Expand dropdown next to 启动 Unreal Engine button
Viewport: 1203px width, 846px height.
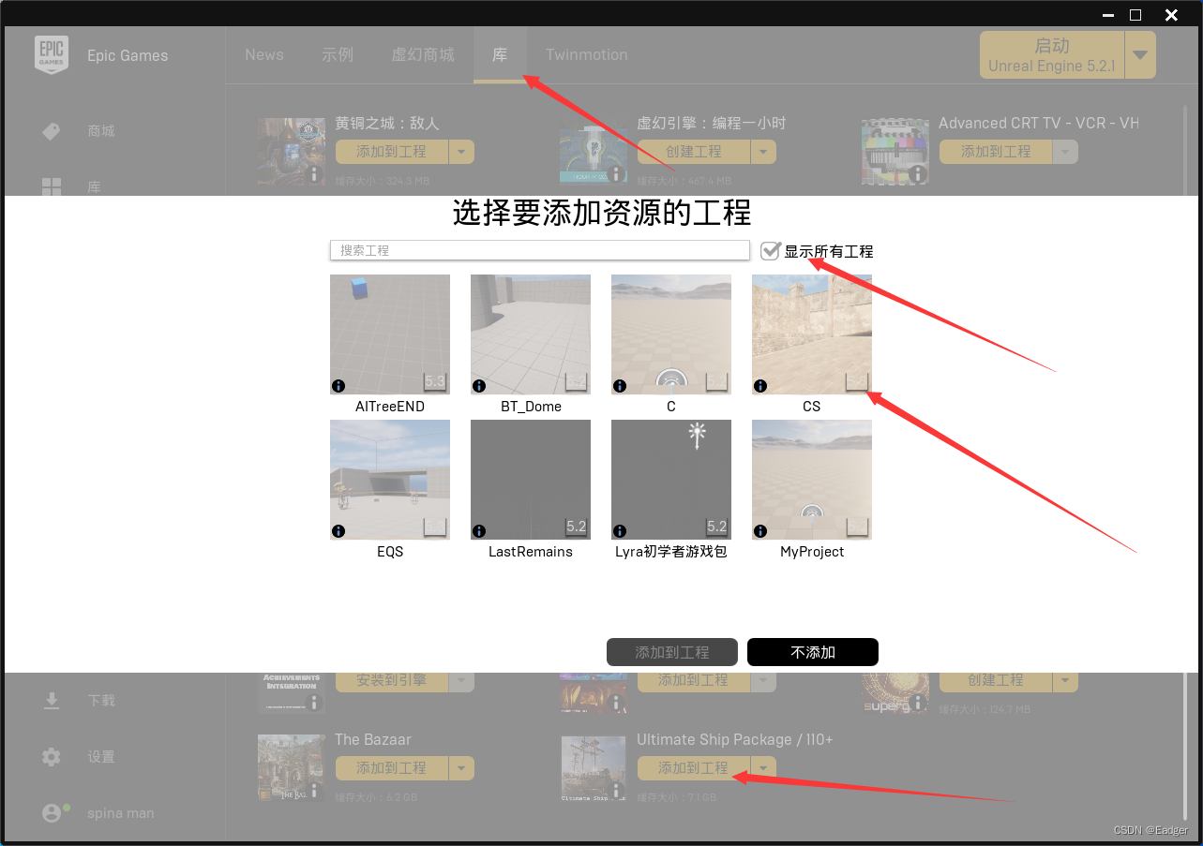pyautogui.click(x=1140, y=55)
